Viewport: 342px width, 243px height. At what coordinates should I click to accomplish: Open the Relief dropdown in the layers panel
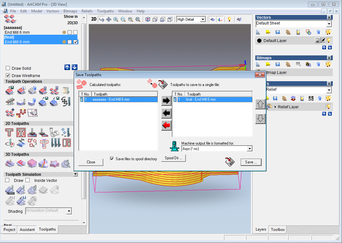coord(329,90)
